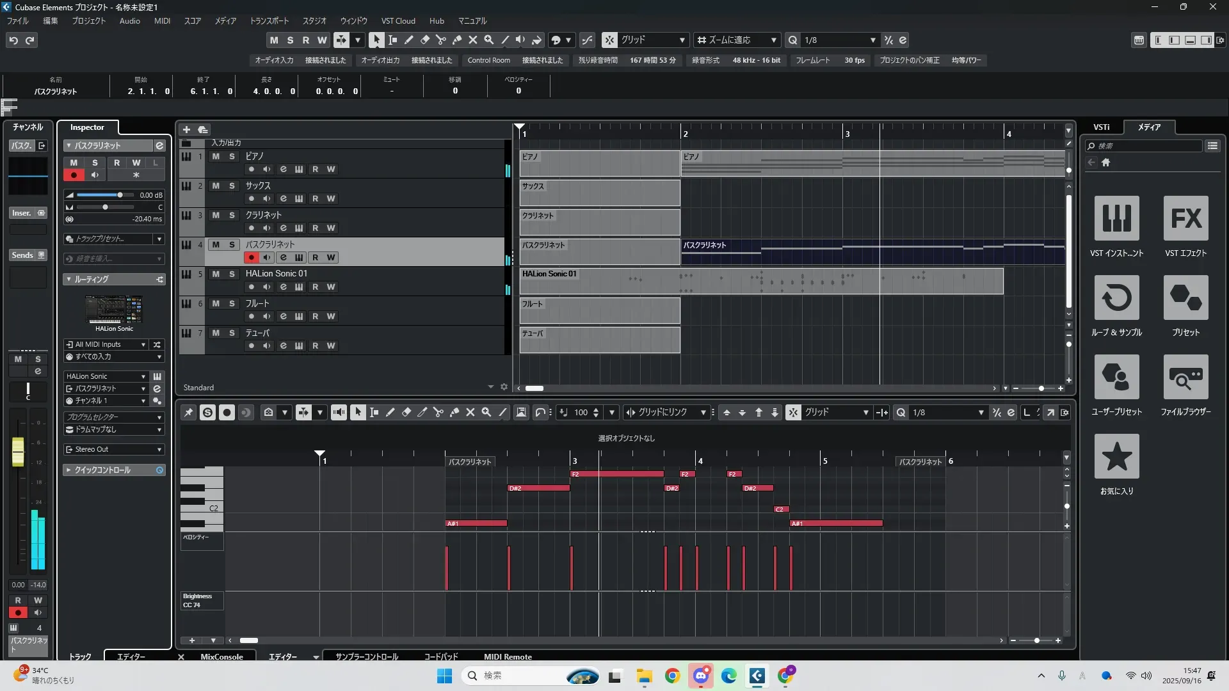Image resolution: width=1229 pixels, height=691 pixels.
Task: Select the Eraser tool in top toolbar
Action: tap(424, 40)
